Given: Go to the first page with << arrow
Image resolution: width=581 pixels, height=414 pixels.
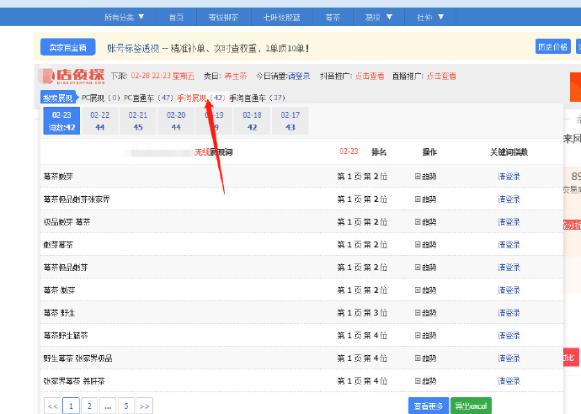Looking at the screenshot, I should [x=52, y=406].
